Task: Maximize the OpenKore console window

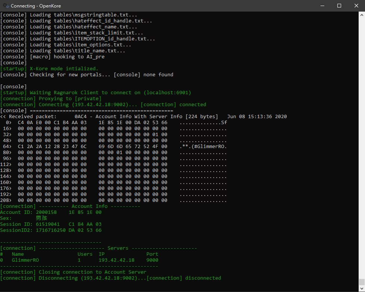Action: click(339, 6)
